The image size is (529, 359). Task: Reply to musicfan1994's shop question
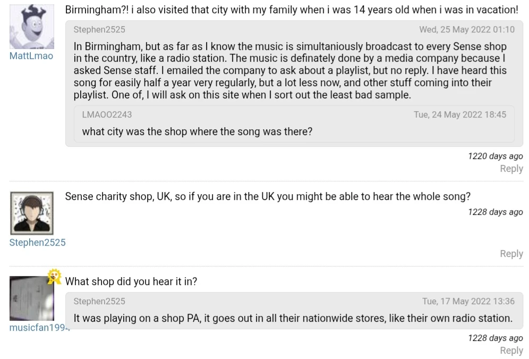511,350
